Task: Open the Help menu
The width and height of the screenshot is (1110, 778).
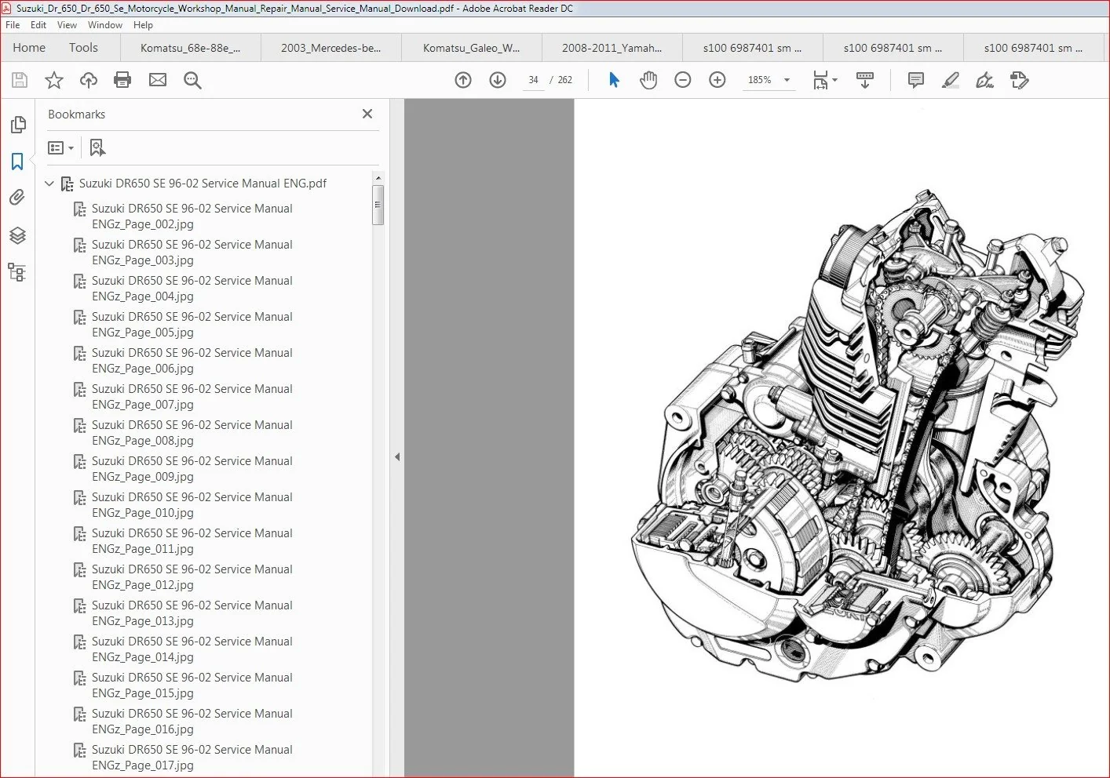Action: 143,25
